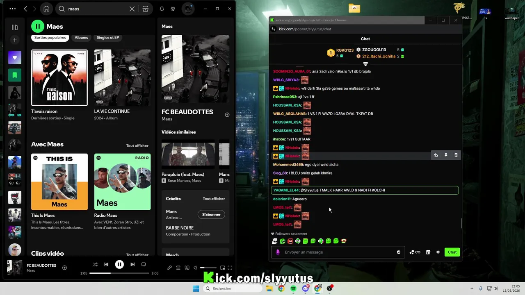
Task: Open channel points infinity menu
Action: pyautogui.click(x=415, y=252)
